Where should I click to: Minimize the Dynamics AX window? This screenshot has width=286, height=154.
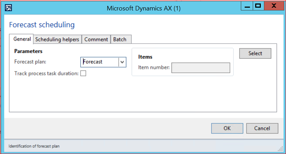[x=247, y=6]
